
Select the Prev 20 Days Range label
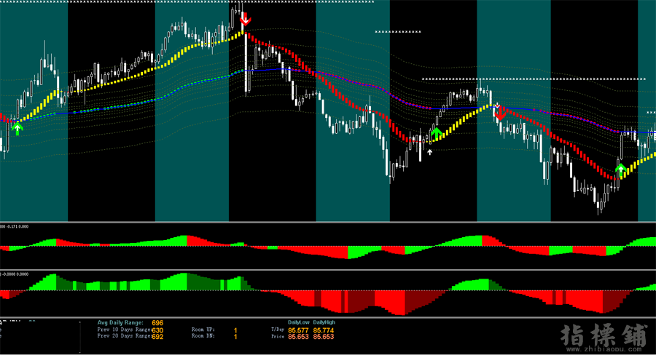tap(124, 338)
